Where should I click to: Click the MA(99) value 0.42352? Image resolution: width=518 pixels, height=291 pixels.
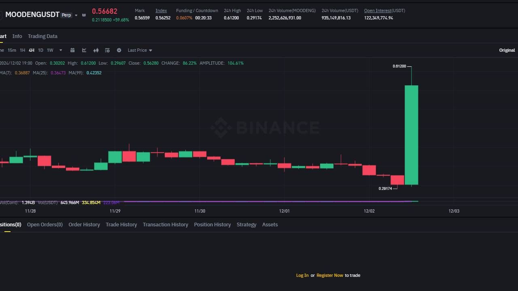coord(94,73)
